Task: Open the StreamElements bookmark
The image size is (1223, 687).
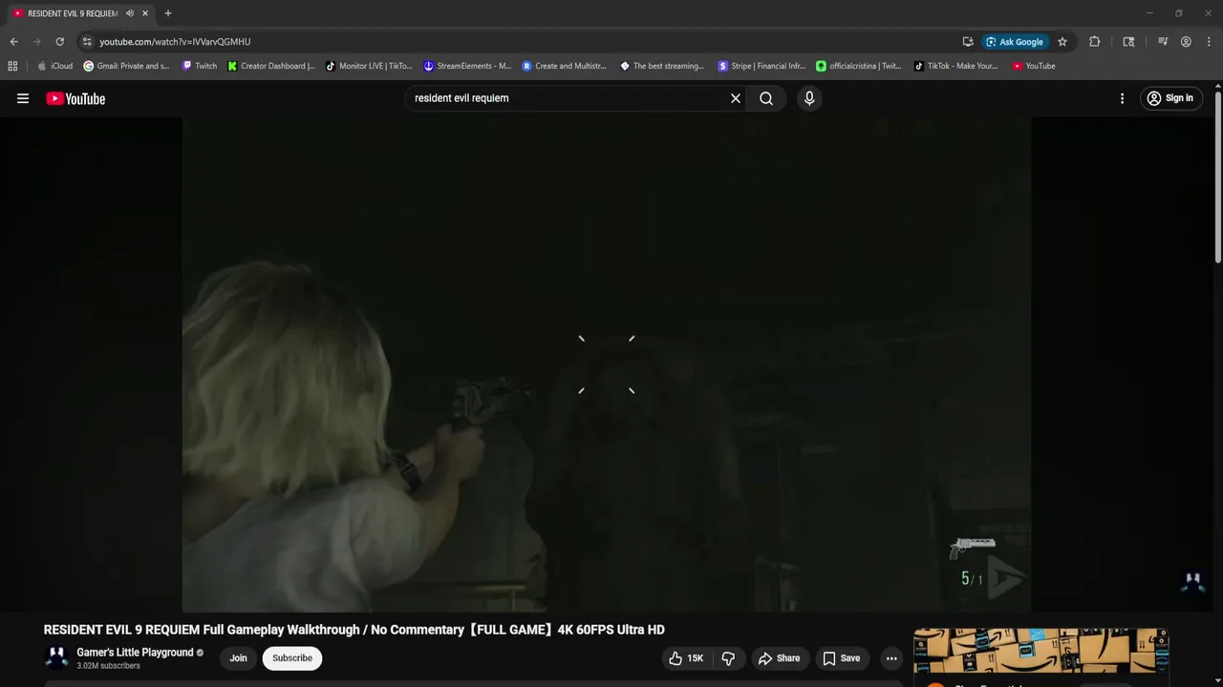Action: tap(467, 66)
